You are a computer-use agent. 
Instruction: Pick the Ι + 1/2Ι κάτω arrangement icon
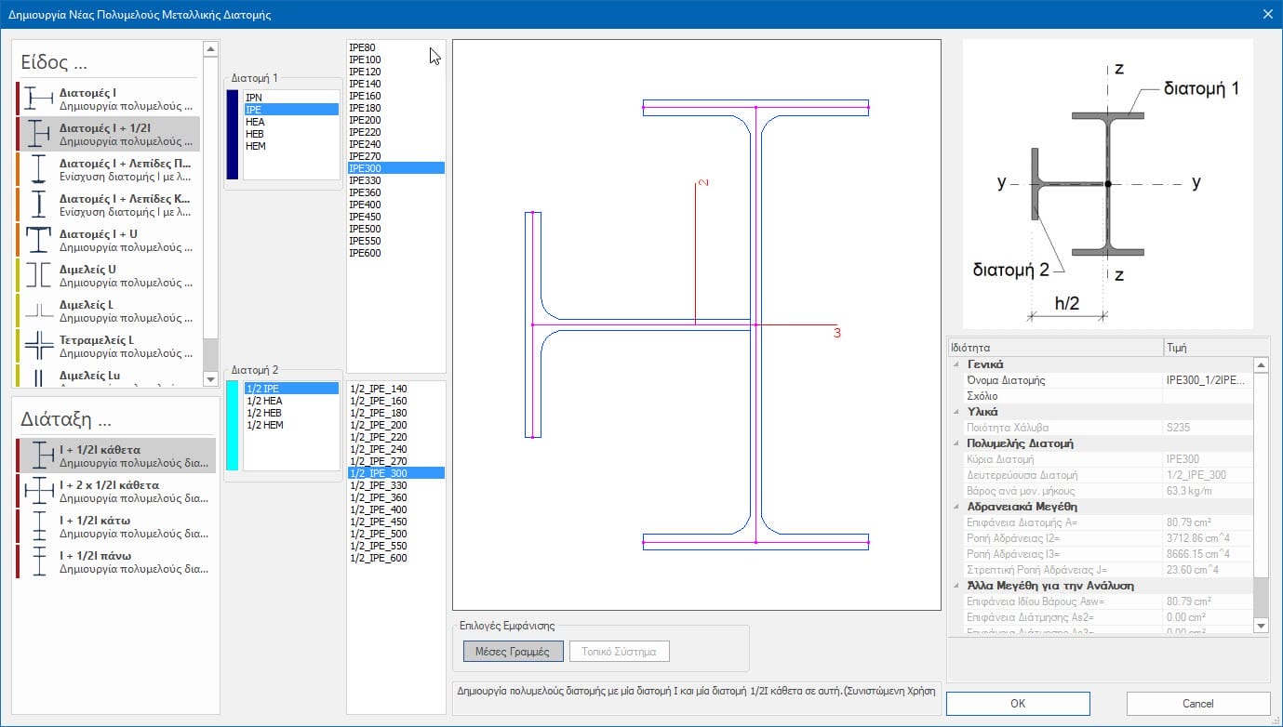pyautogui.click(x=38, y=526)
